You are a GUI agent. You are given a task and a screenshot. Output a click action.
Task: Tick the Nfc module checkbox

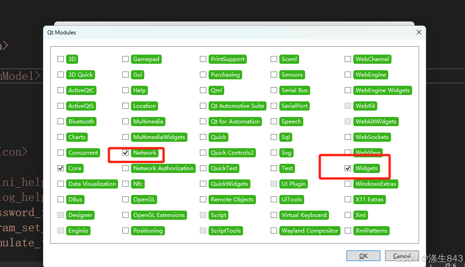point(125,184)
